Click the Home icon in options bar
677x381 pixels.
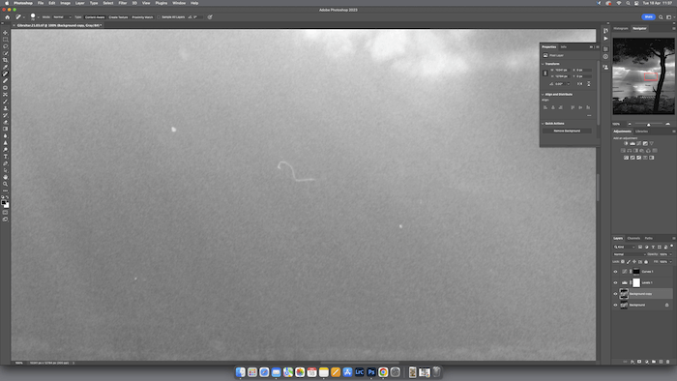click(8, 17)
